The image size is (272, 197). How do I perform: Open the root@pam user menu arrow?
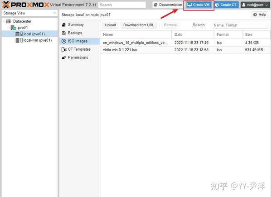point(267,5)
